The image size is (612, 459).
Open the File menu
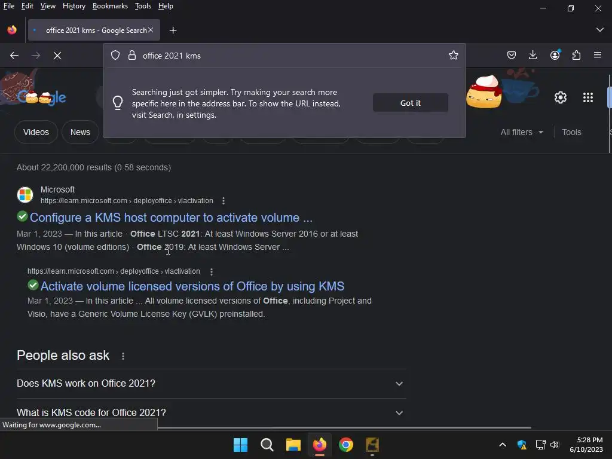coord(8,6)
